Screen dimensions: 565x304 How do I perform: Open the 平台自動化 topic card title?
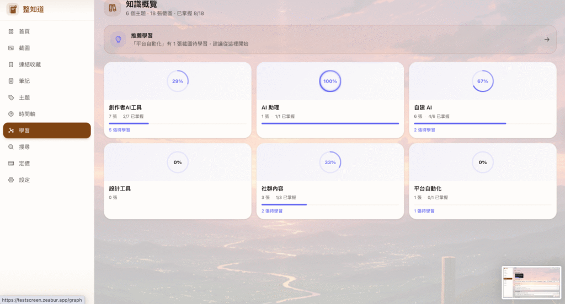point(428,188)
